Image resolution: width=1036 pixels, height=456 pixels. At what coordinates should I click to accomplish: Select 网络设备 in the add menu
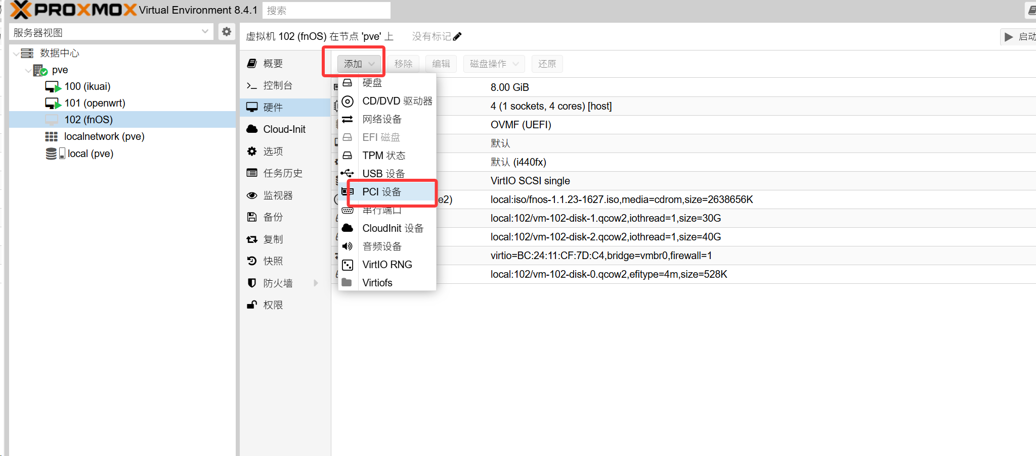pos(382,119)
